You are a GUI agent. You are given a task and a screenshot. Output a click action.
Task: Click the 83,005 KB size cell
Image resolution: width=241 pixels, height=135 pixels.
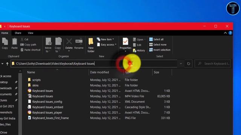[163, 96]
